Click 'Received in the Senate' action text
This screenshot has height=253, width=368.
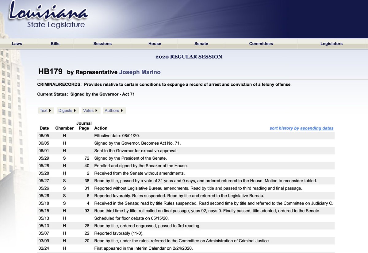click(214, 203)
